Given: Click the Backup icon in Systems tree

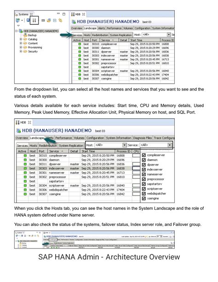Looking at the screenshot, I should pyautogui.click(x=26, y=35).
